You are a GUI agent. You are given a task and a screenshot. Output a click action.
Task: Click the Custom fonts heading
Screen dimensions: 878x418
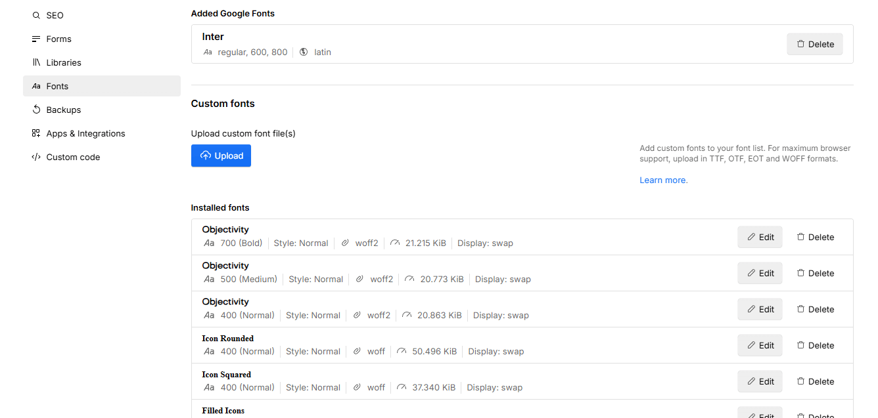coord(223,104)
